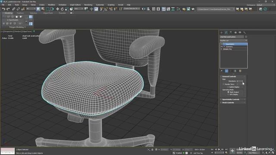Open Select by Name list icon
The height and width of the screenshot is (155, 276).
click(43, 9)
